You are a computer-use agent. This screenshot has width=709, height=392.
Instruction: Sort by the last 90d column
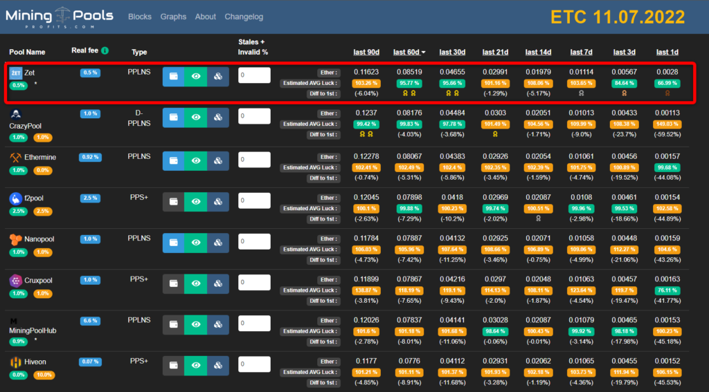coord(365,53)
